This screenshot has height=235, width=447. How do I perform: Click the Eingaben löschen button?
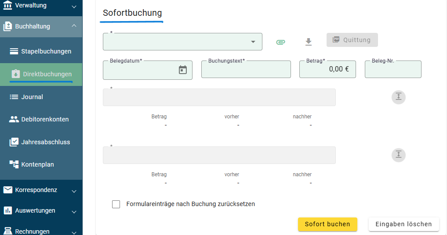(403, 224)
